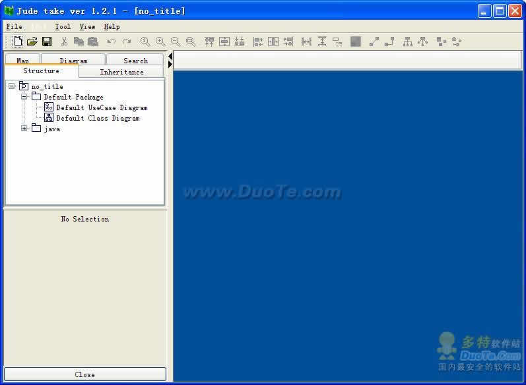Click the Undo arrow icon

(x=111, y=42)
